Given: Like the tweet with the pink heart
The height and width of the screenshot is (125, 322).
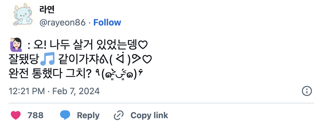Looking at the screenshot, I should [x=16, y=115].
